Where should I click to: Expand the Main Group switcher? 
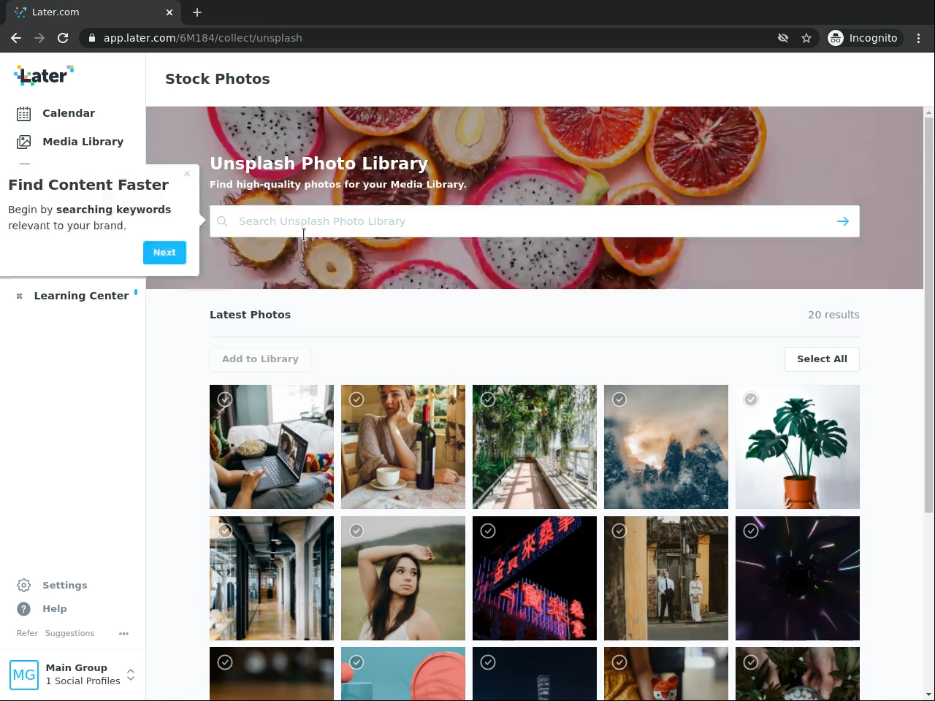coord(131,675)
